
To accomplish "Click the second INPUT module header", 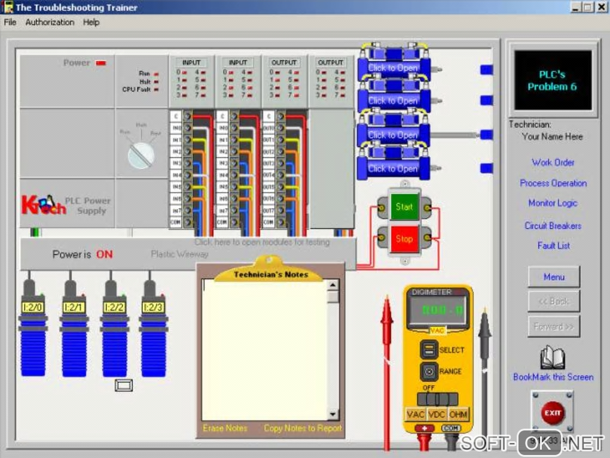I will (237, 62).
